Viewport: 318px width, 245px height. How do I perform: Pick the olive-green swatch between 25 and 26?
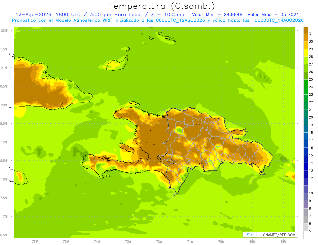tap(306, 75)
